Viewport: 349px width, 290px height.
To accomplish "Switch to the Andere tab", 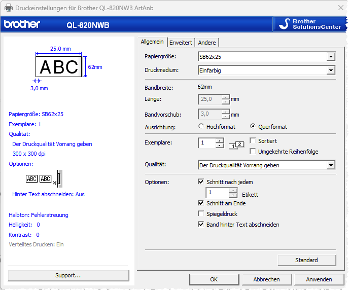I will (207, 43).
